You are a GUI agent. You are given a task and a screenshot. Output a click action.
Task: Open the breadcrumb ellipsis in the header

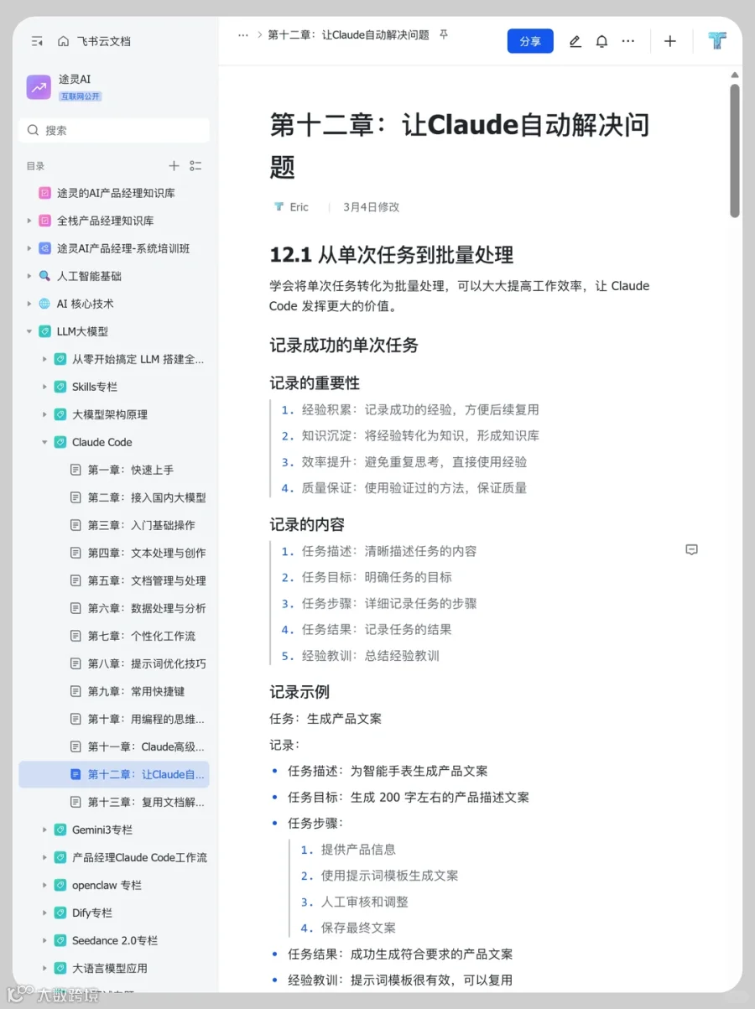pos(243,35)
